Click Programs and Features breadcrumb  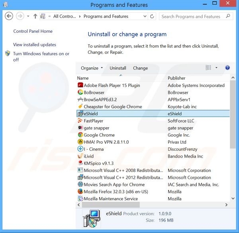click(x=106, y=16)
